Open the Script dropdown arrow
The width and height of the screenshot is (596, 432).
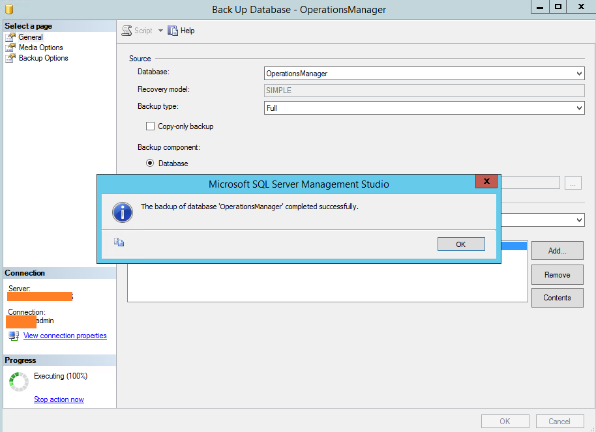[x=160, y=31]
